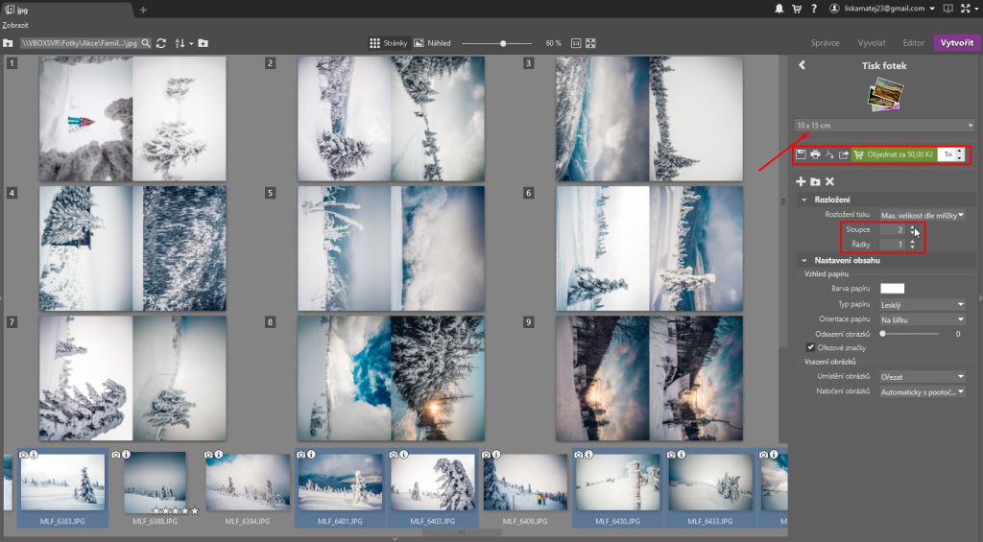Increase Řádky value
Viewport: 983px width, 542px height.
point(912,241)
